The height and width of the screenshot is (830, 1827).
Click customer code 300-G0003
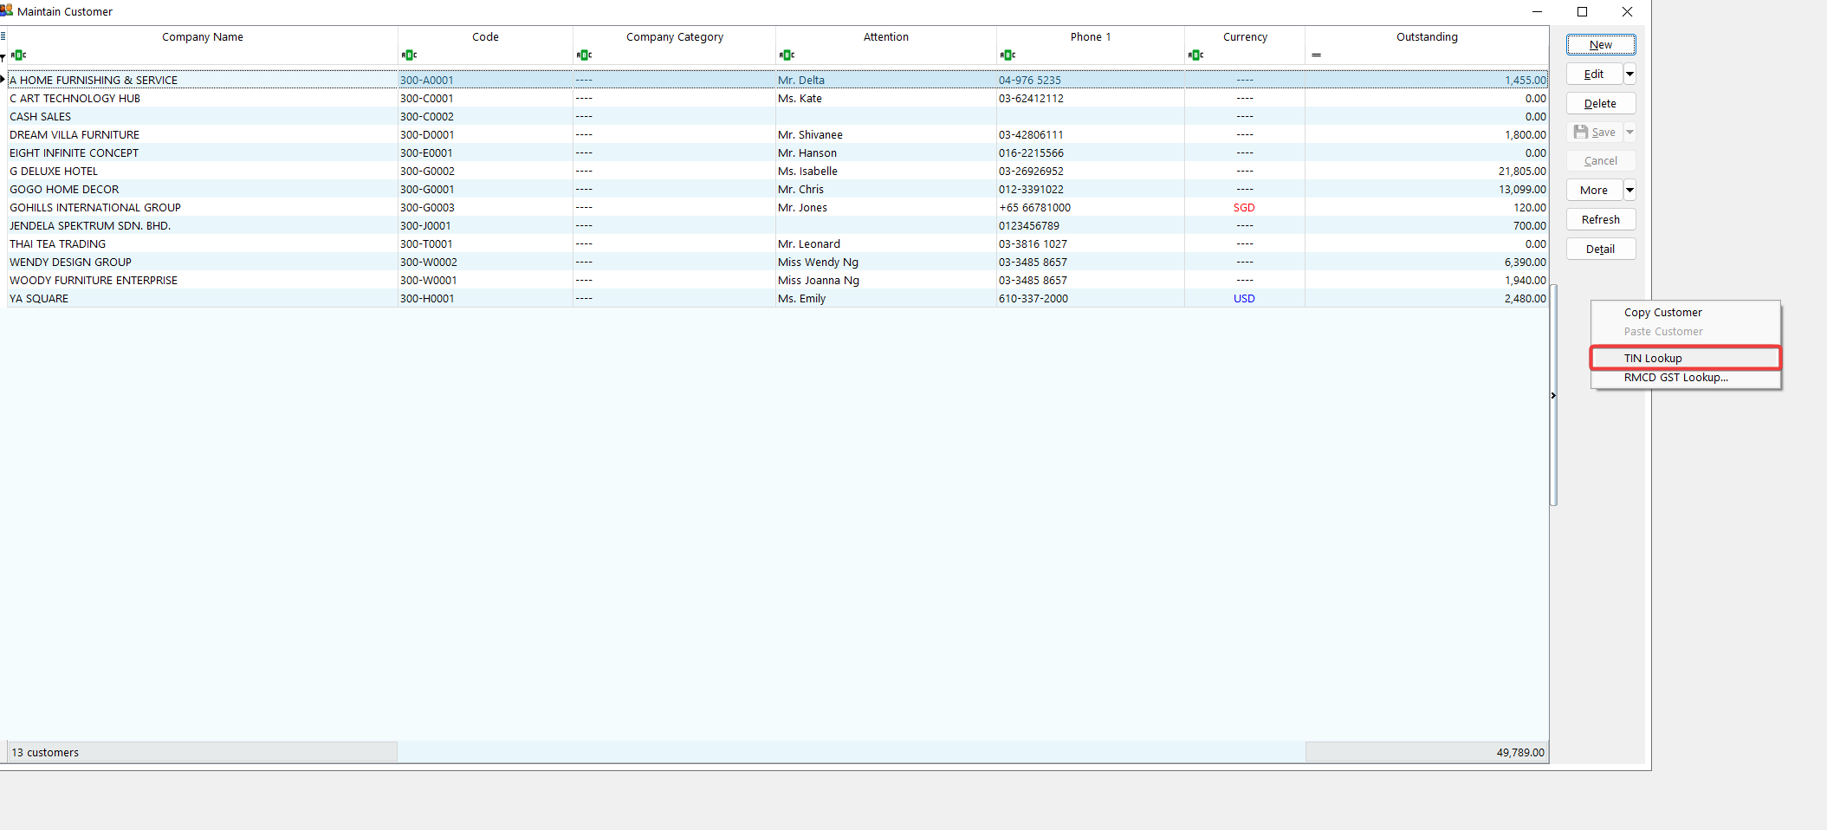pos(427,208)
